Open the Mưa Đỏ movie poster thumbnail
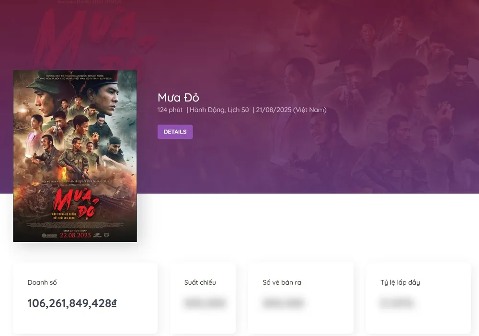 coord(75,156)
